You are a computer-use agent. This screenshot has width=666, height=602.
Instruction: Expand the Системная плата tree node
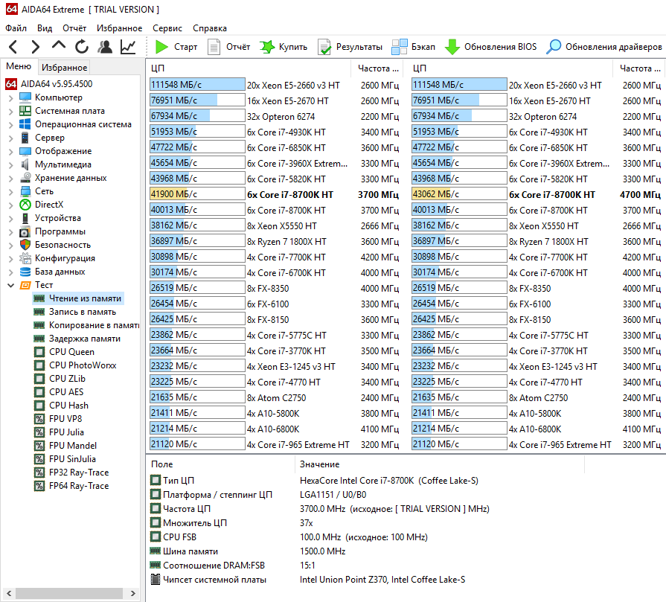10,111
